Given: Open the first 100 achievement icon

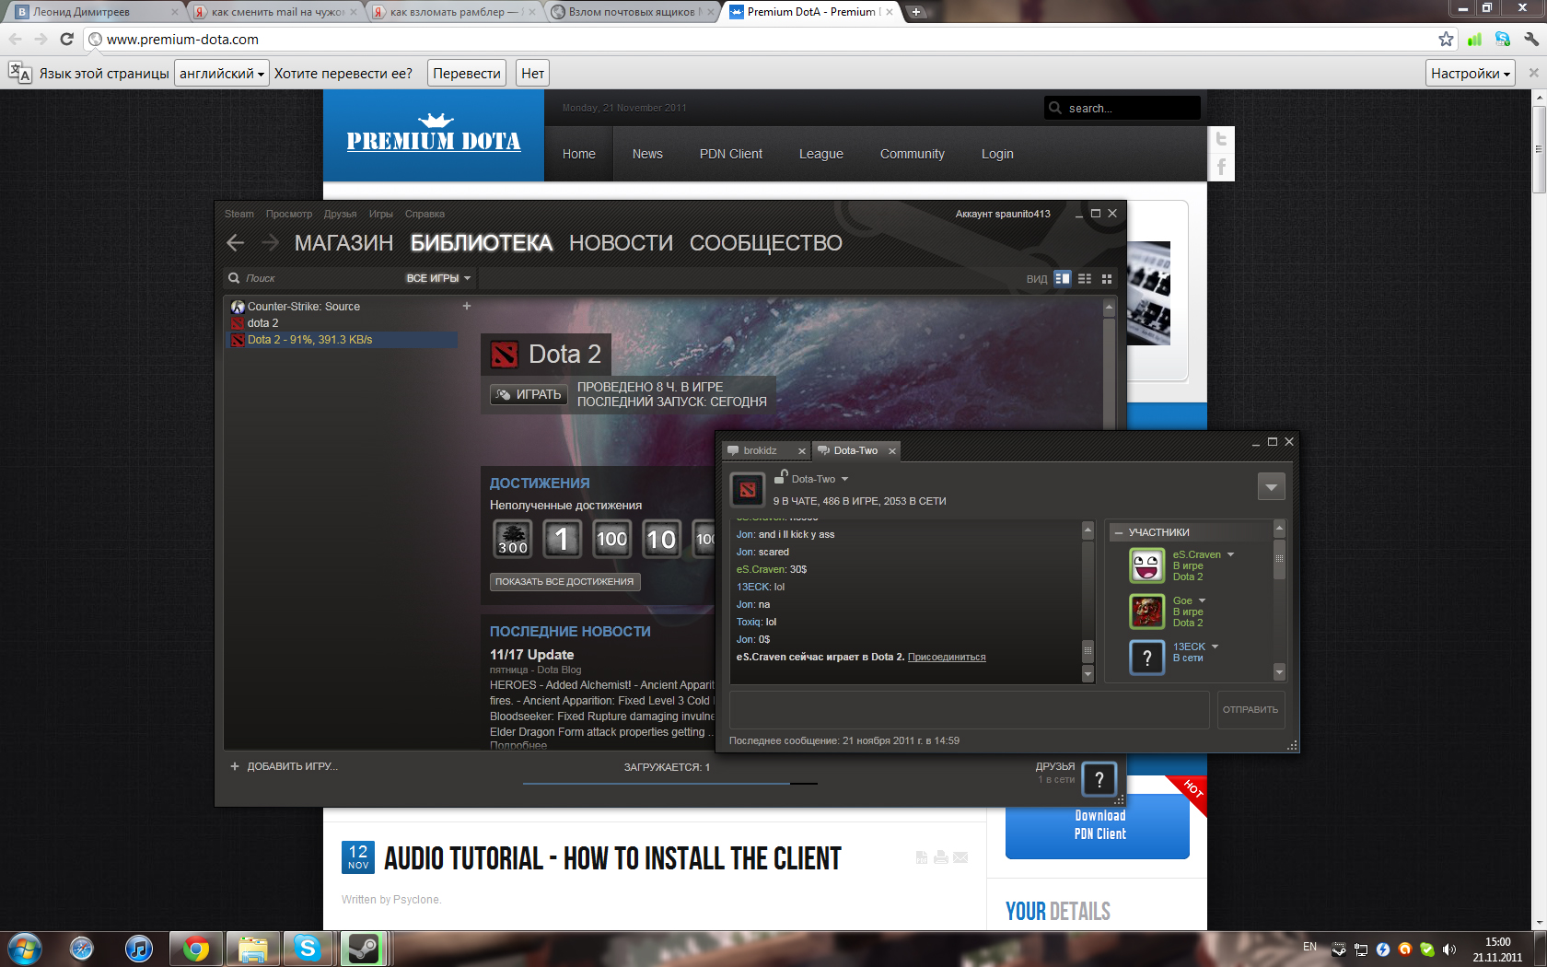Looking at the screenshot, I should [611, 539].
